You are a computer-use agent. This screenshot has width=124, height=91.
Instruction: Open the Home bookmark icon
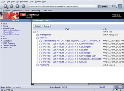click(x=6, y=11)
